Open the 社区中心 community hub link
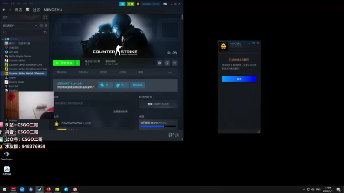The image size is (344, 193). (83, 72)
